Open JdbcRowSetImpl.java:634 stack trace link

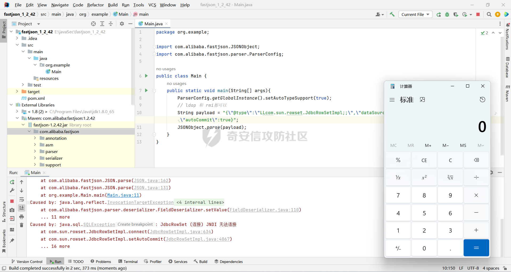180,232
